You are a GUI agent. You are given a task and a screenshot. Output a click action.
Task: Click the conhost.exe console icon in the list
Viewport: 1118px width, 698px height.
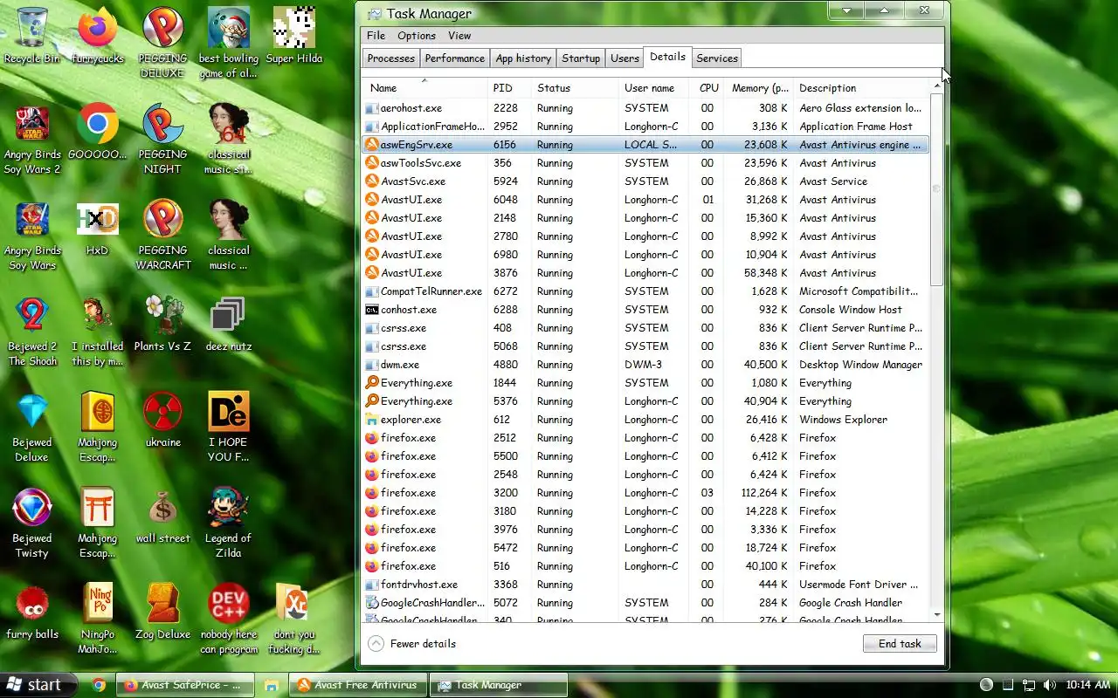371,310
